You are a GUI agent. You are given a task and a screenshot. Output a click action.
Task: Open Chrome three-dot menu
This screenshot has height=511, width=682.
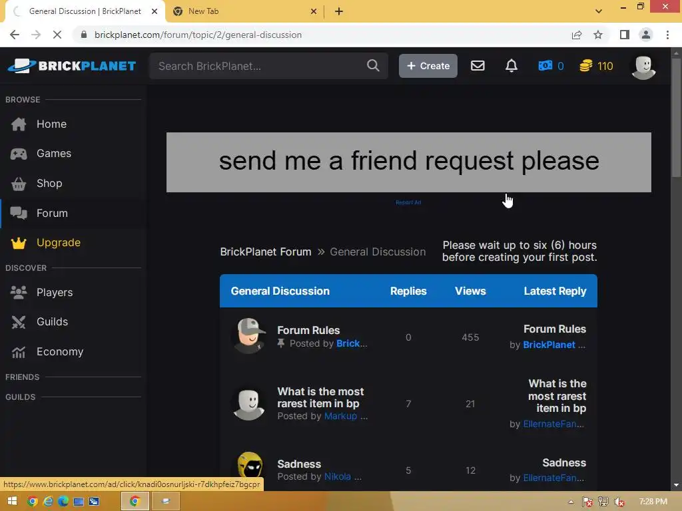tap(667, 35)
